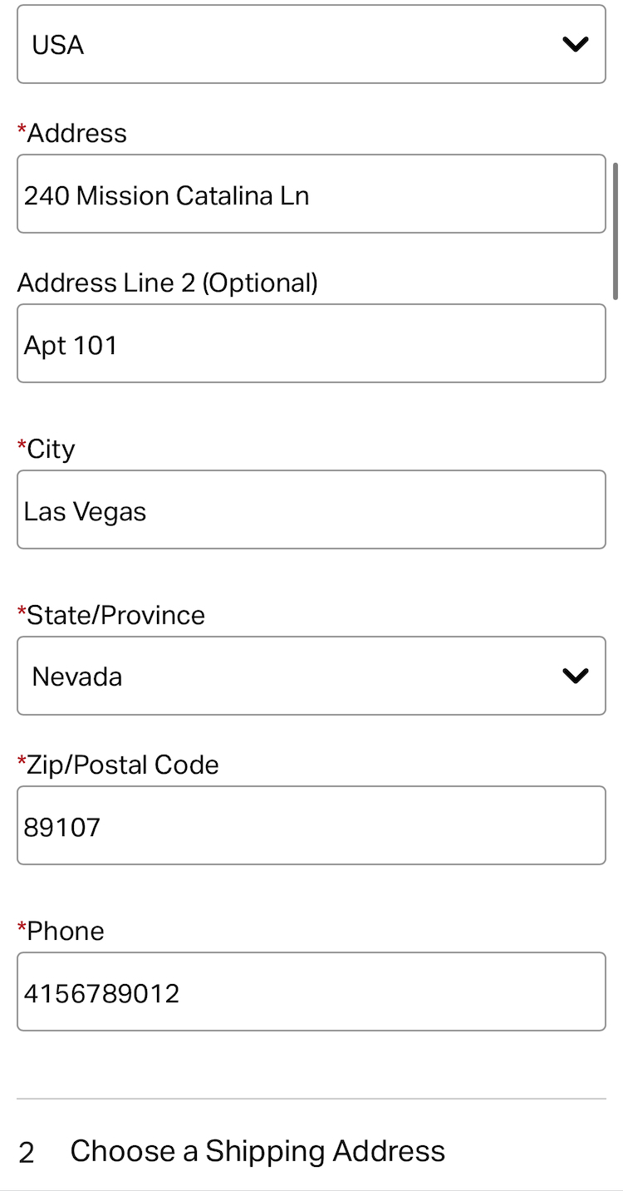This screenshot has width=623, height=1191.
Task: Click the chevron arrow in the USA country selector
Action: click(575, 45)
